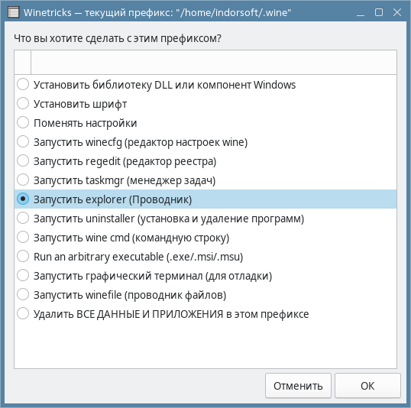Choose the uninstaller option

coord(205,219)
